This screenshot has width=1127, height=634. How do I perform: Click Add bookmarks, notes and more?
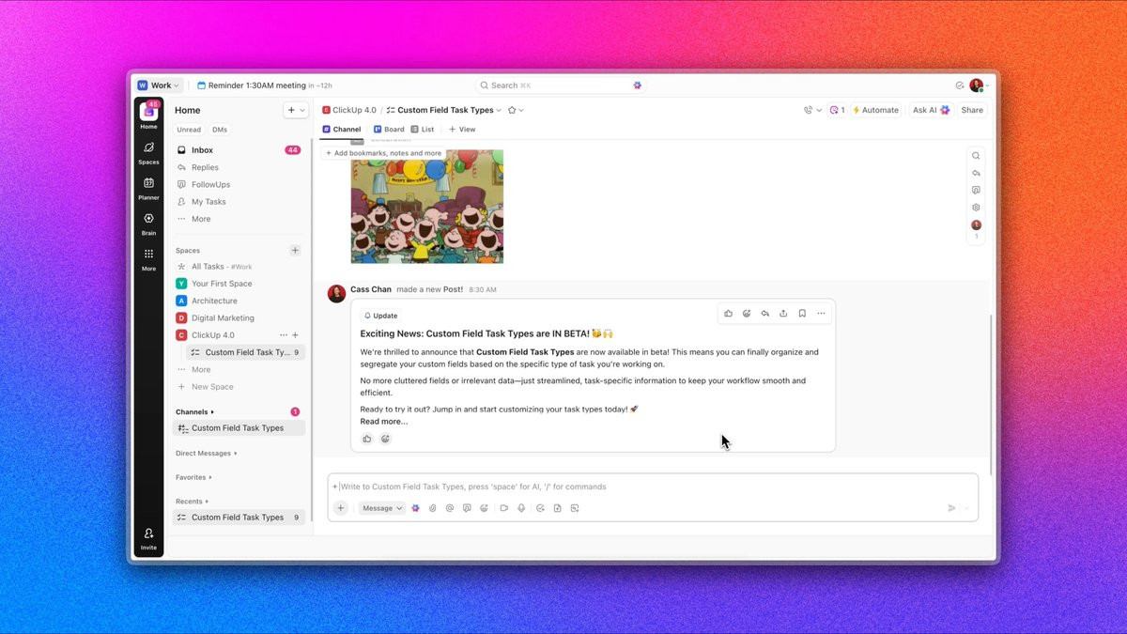pyautogui.click(x=383, y=153)
